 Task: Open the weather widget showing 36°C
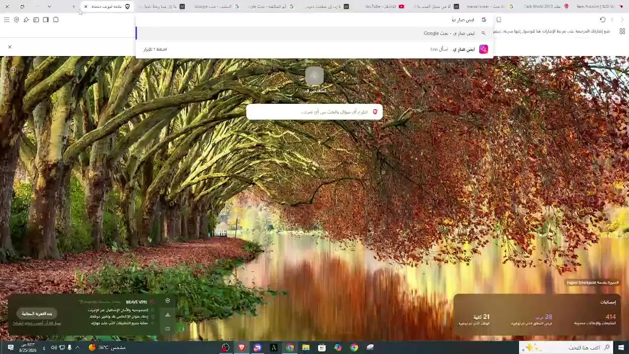coord(106,348)
